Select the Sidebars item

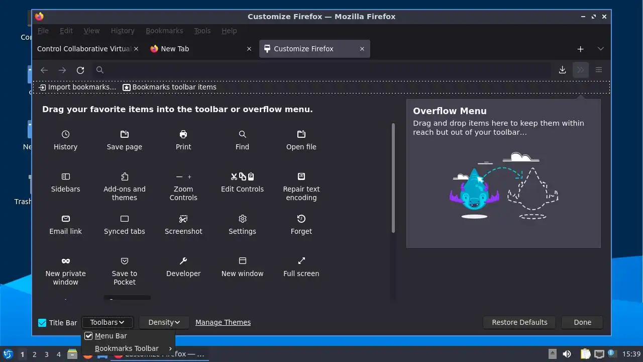tap(65, 183)
